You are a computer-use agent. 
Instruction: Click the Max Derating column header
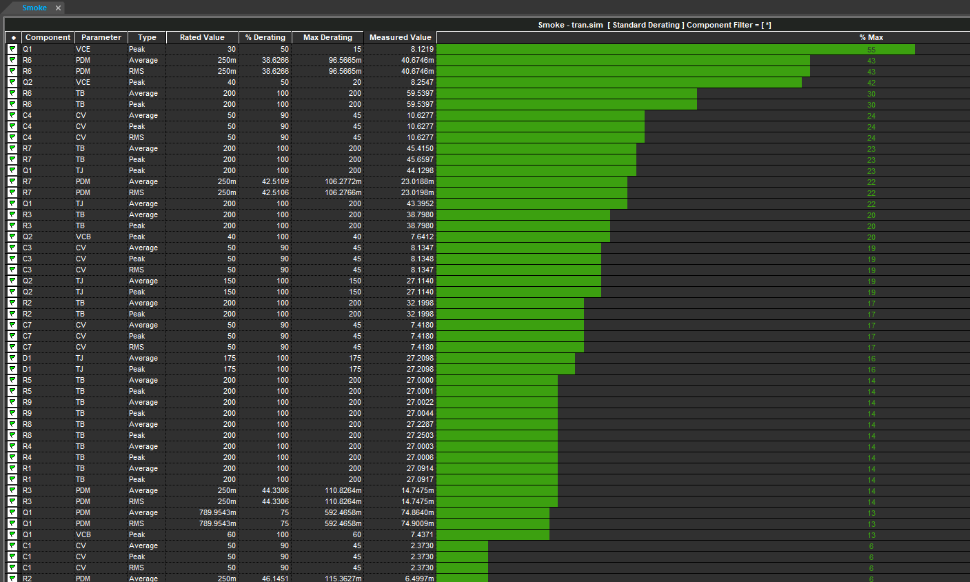pyautogui.click(x=327, y=37)
